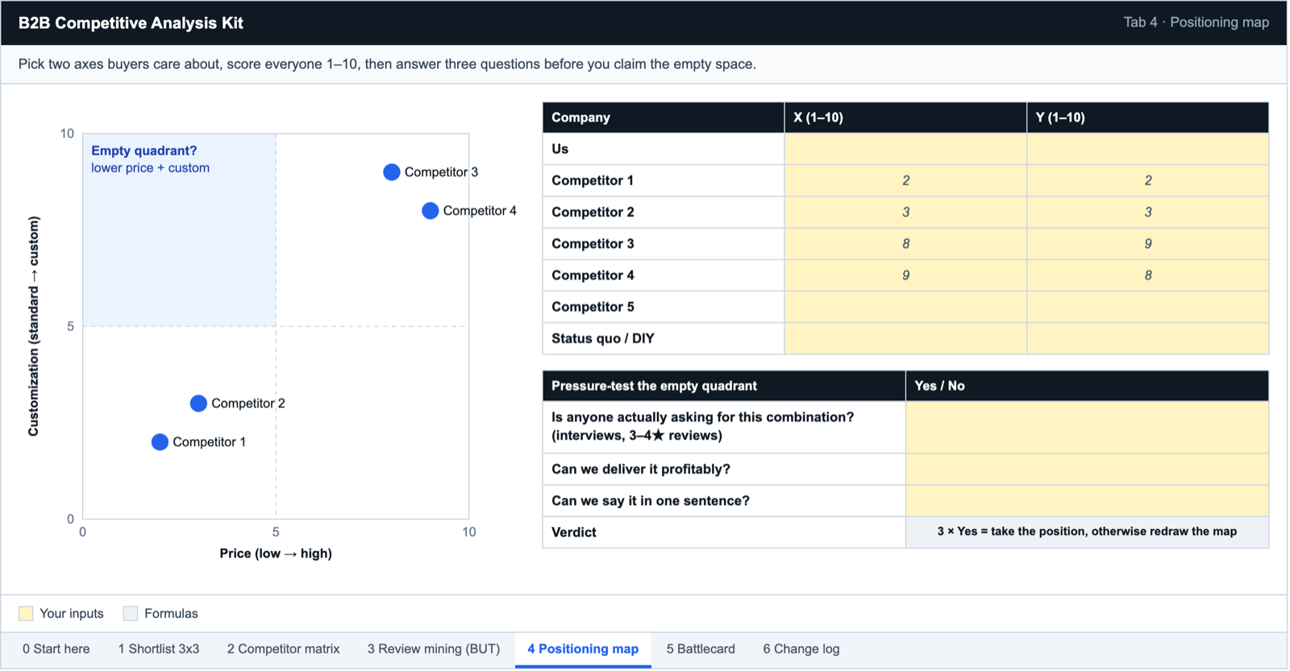Click the 'Y (1–10)' column header
Image resolution: width=1290 pixels, height=671 pixels.
click(x=1148, y=118)
